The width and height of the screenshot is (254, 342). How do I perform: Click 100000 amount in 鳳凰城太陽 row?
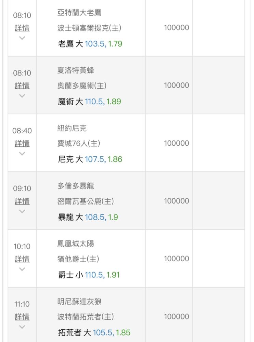tap(177, 259)
